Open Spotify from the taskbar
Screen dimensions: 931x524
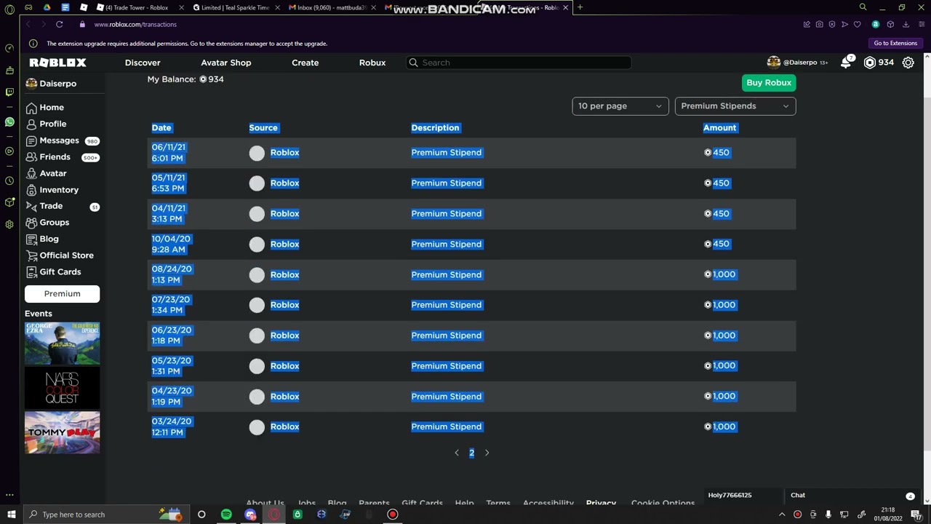[x=226, y=515]
